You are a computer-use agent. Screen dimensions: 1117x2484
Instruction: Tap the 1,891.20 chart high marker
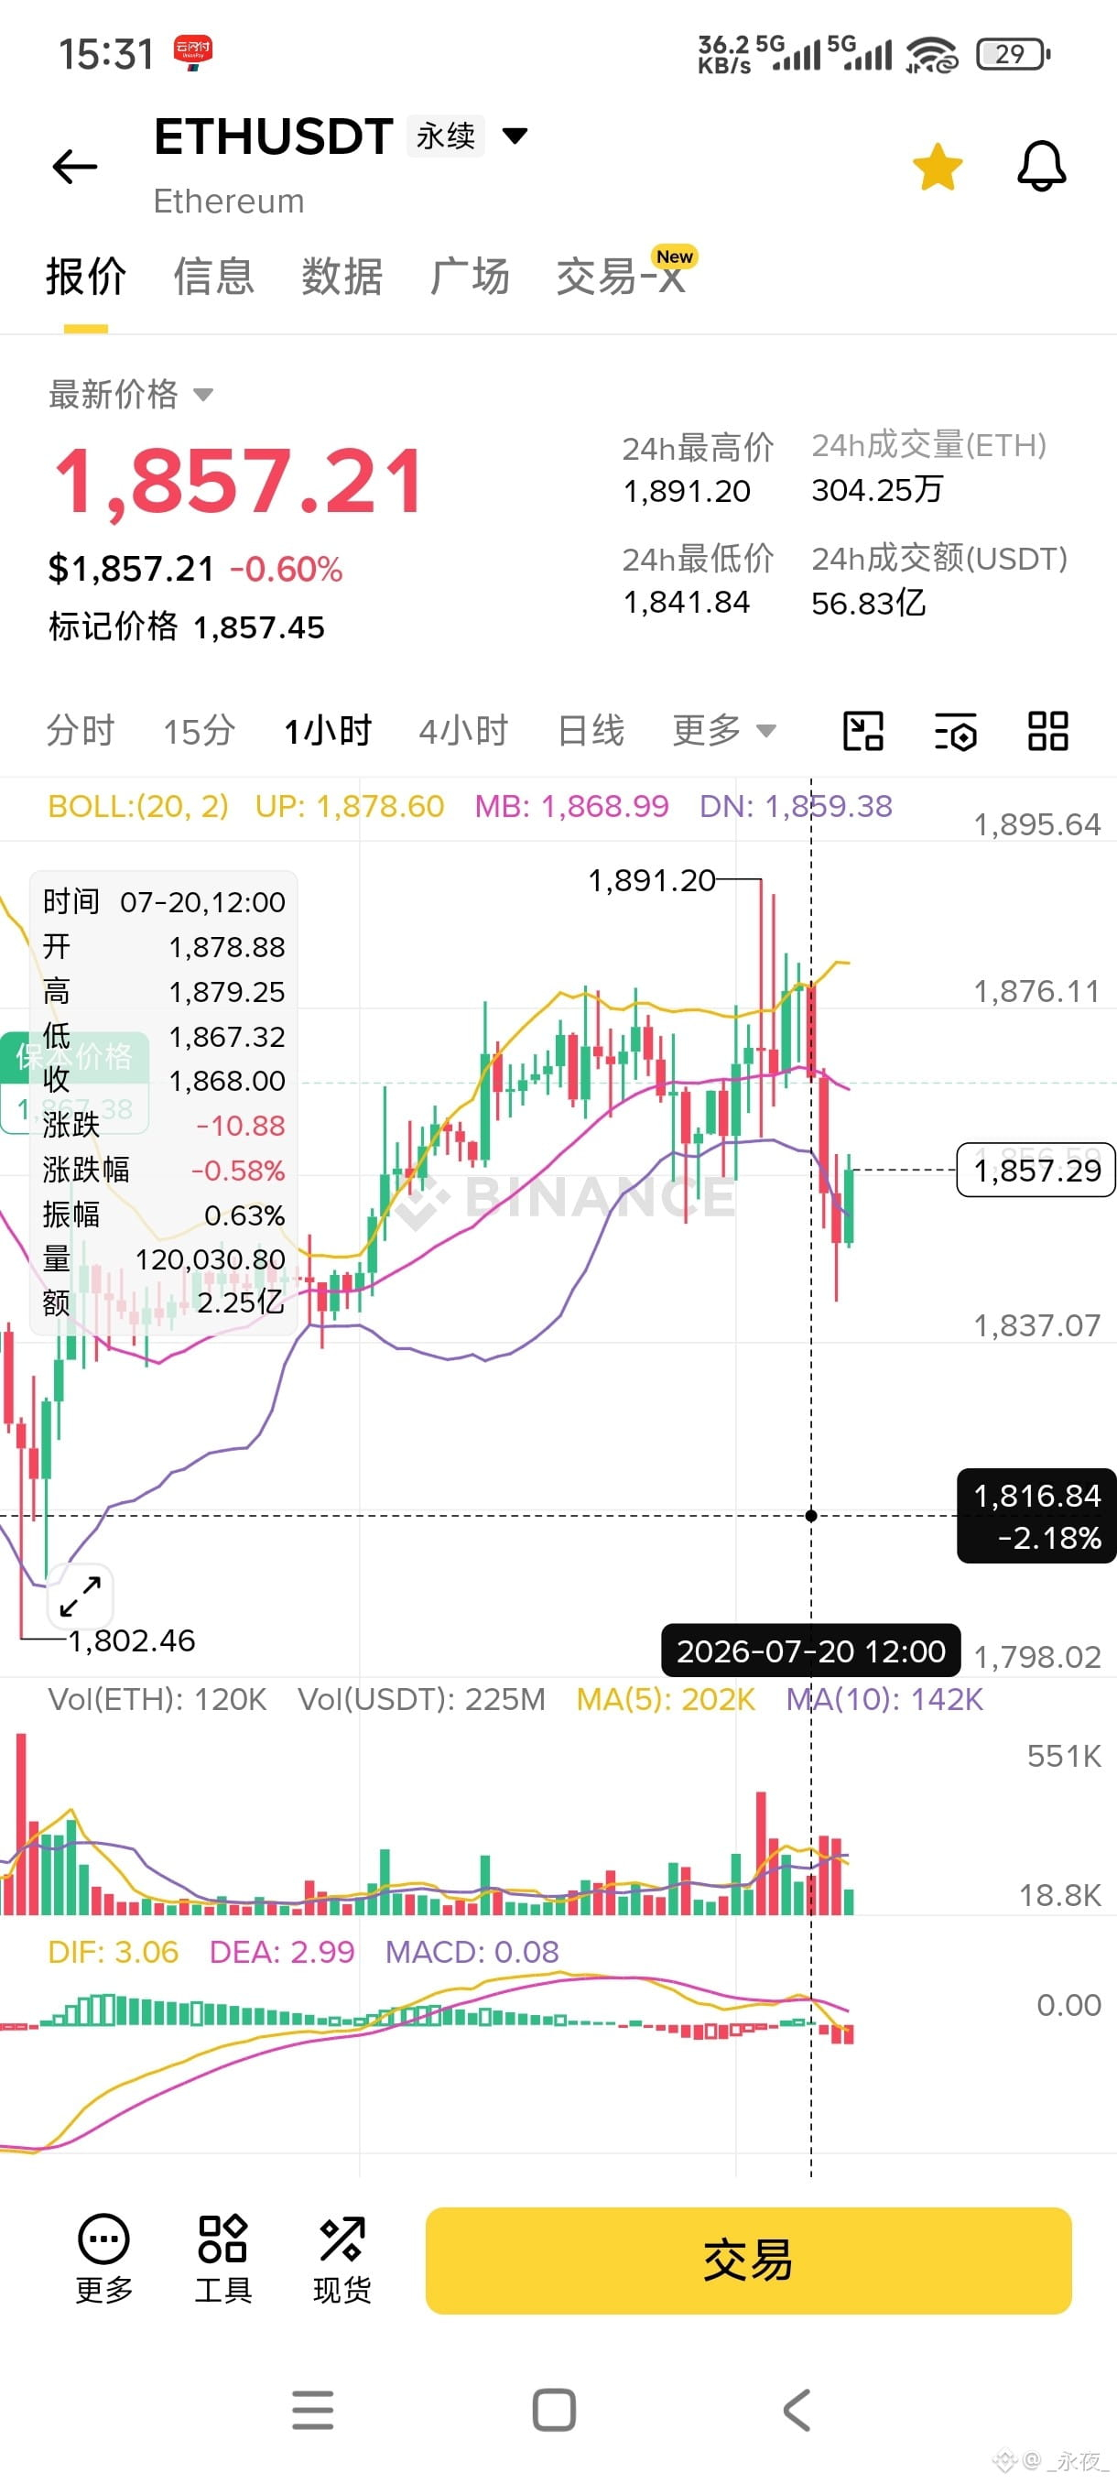pyautogui.click(x=652, y=880)
